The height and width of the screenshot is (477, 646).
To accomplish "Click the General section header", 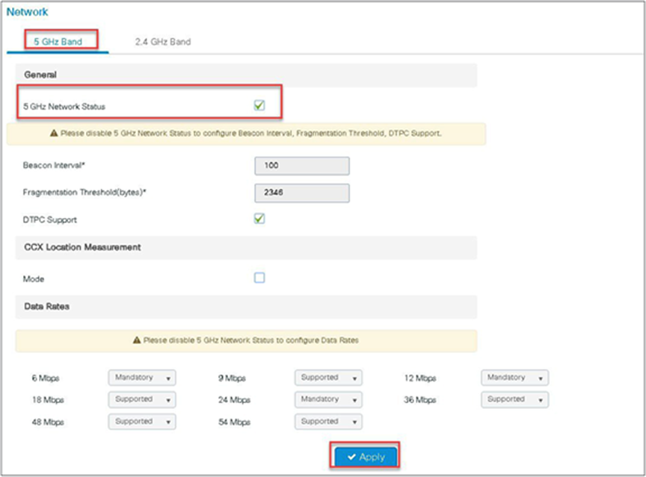I will [246, 75].
